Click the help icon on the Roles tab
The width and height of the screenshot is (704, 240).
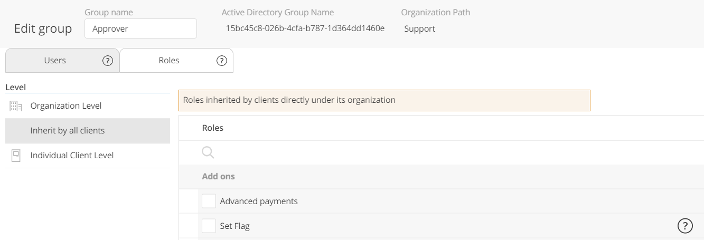222,61
